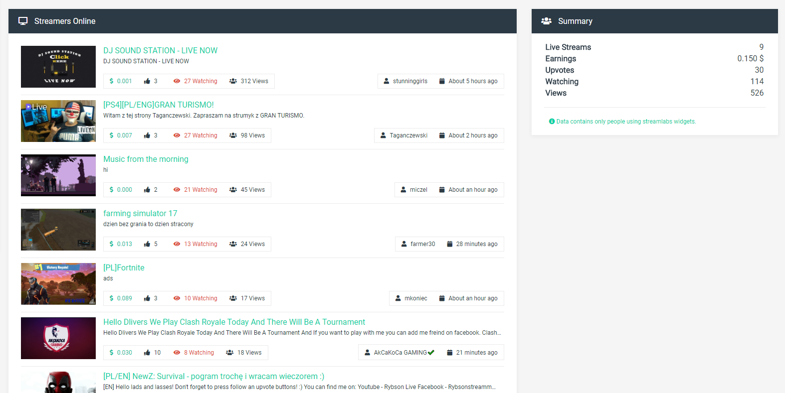Click the calendar icon beside 21 minutes ago

450,353
